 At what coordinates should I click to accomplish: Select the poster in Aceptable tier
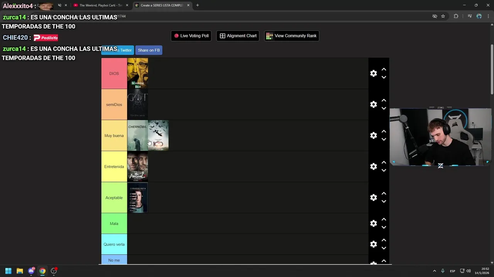click(x=137, y=198)
